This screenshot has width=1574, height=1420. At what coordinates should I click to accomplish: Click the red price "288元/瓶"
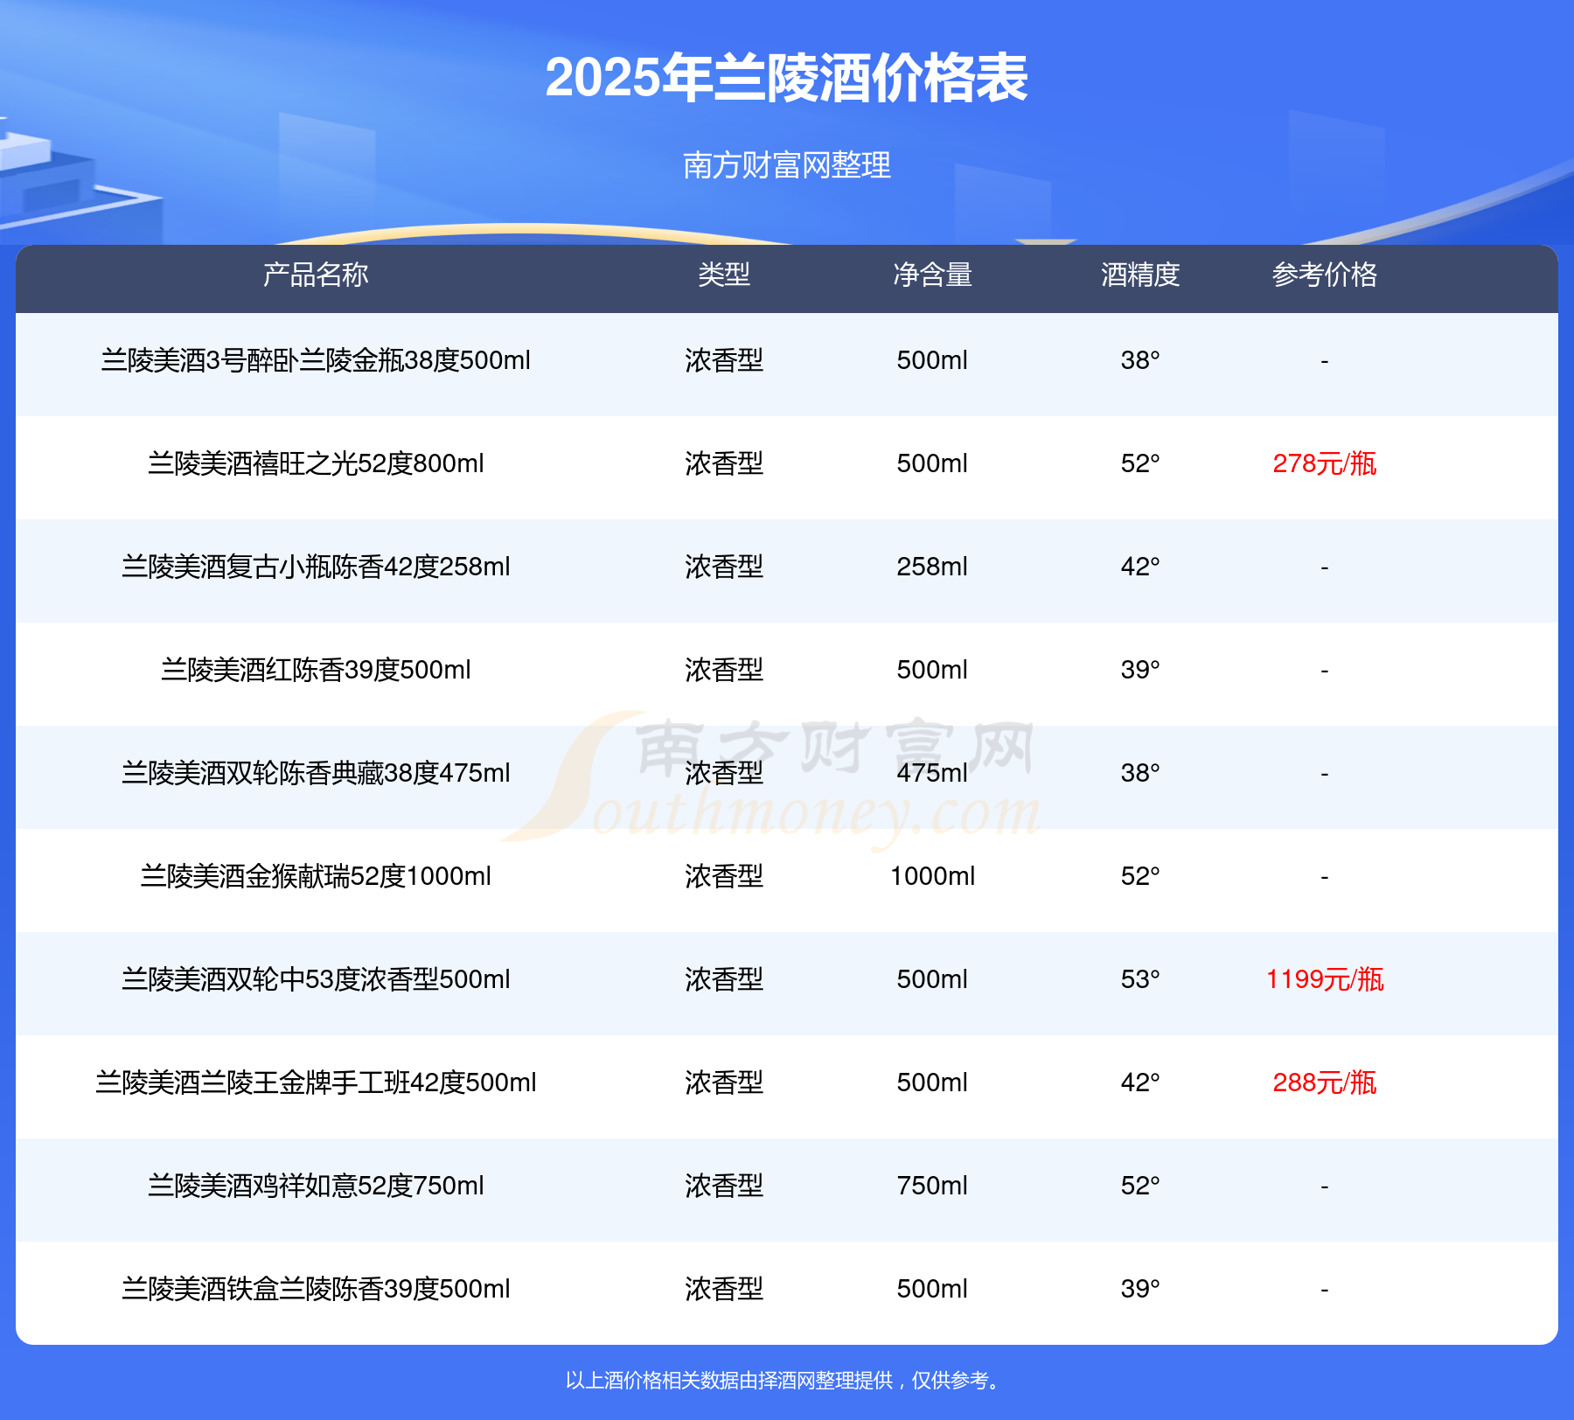(x=1325, y=1082)
